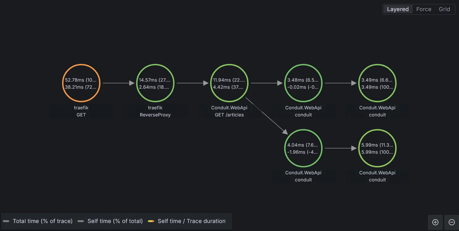Select the orange traefik GET node
459x231 pixels.
point(81,83)
